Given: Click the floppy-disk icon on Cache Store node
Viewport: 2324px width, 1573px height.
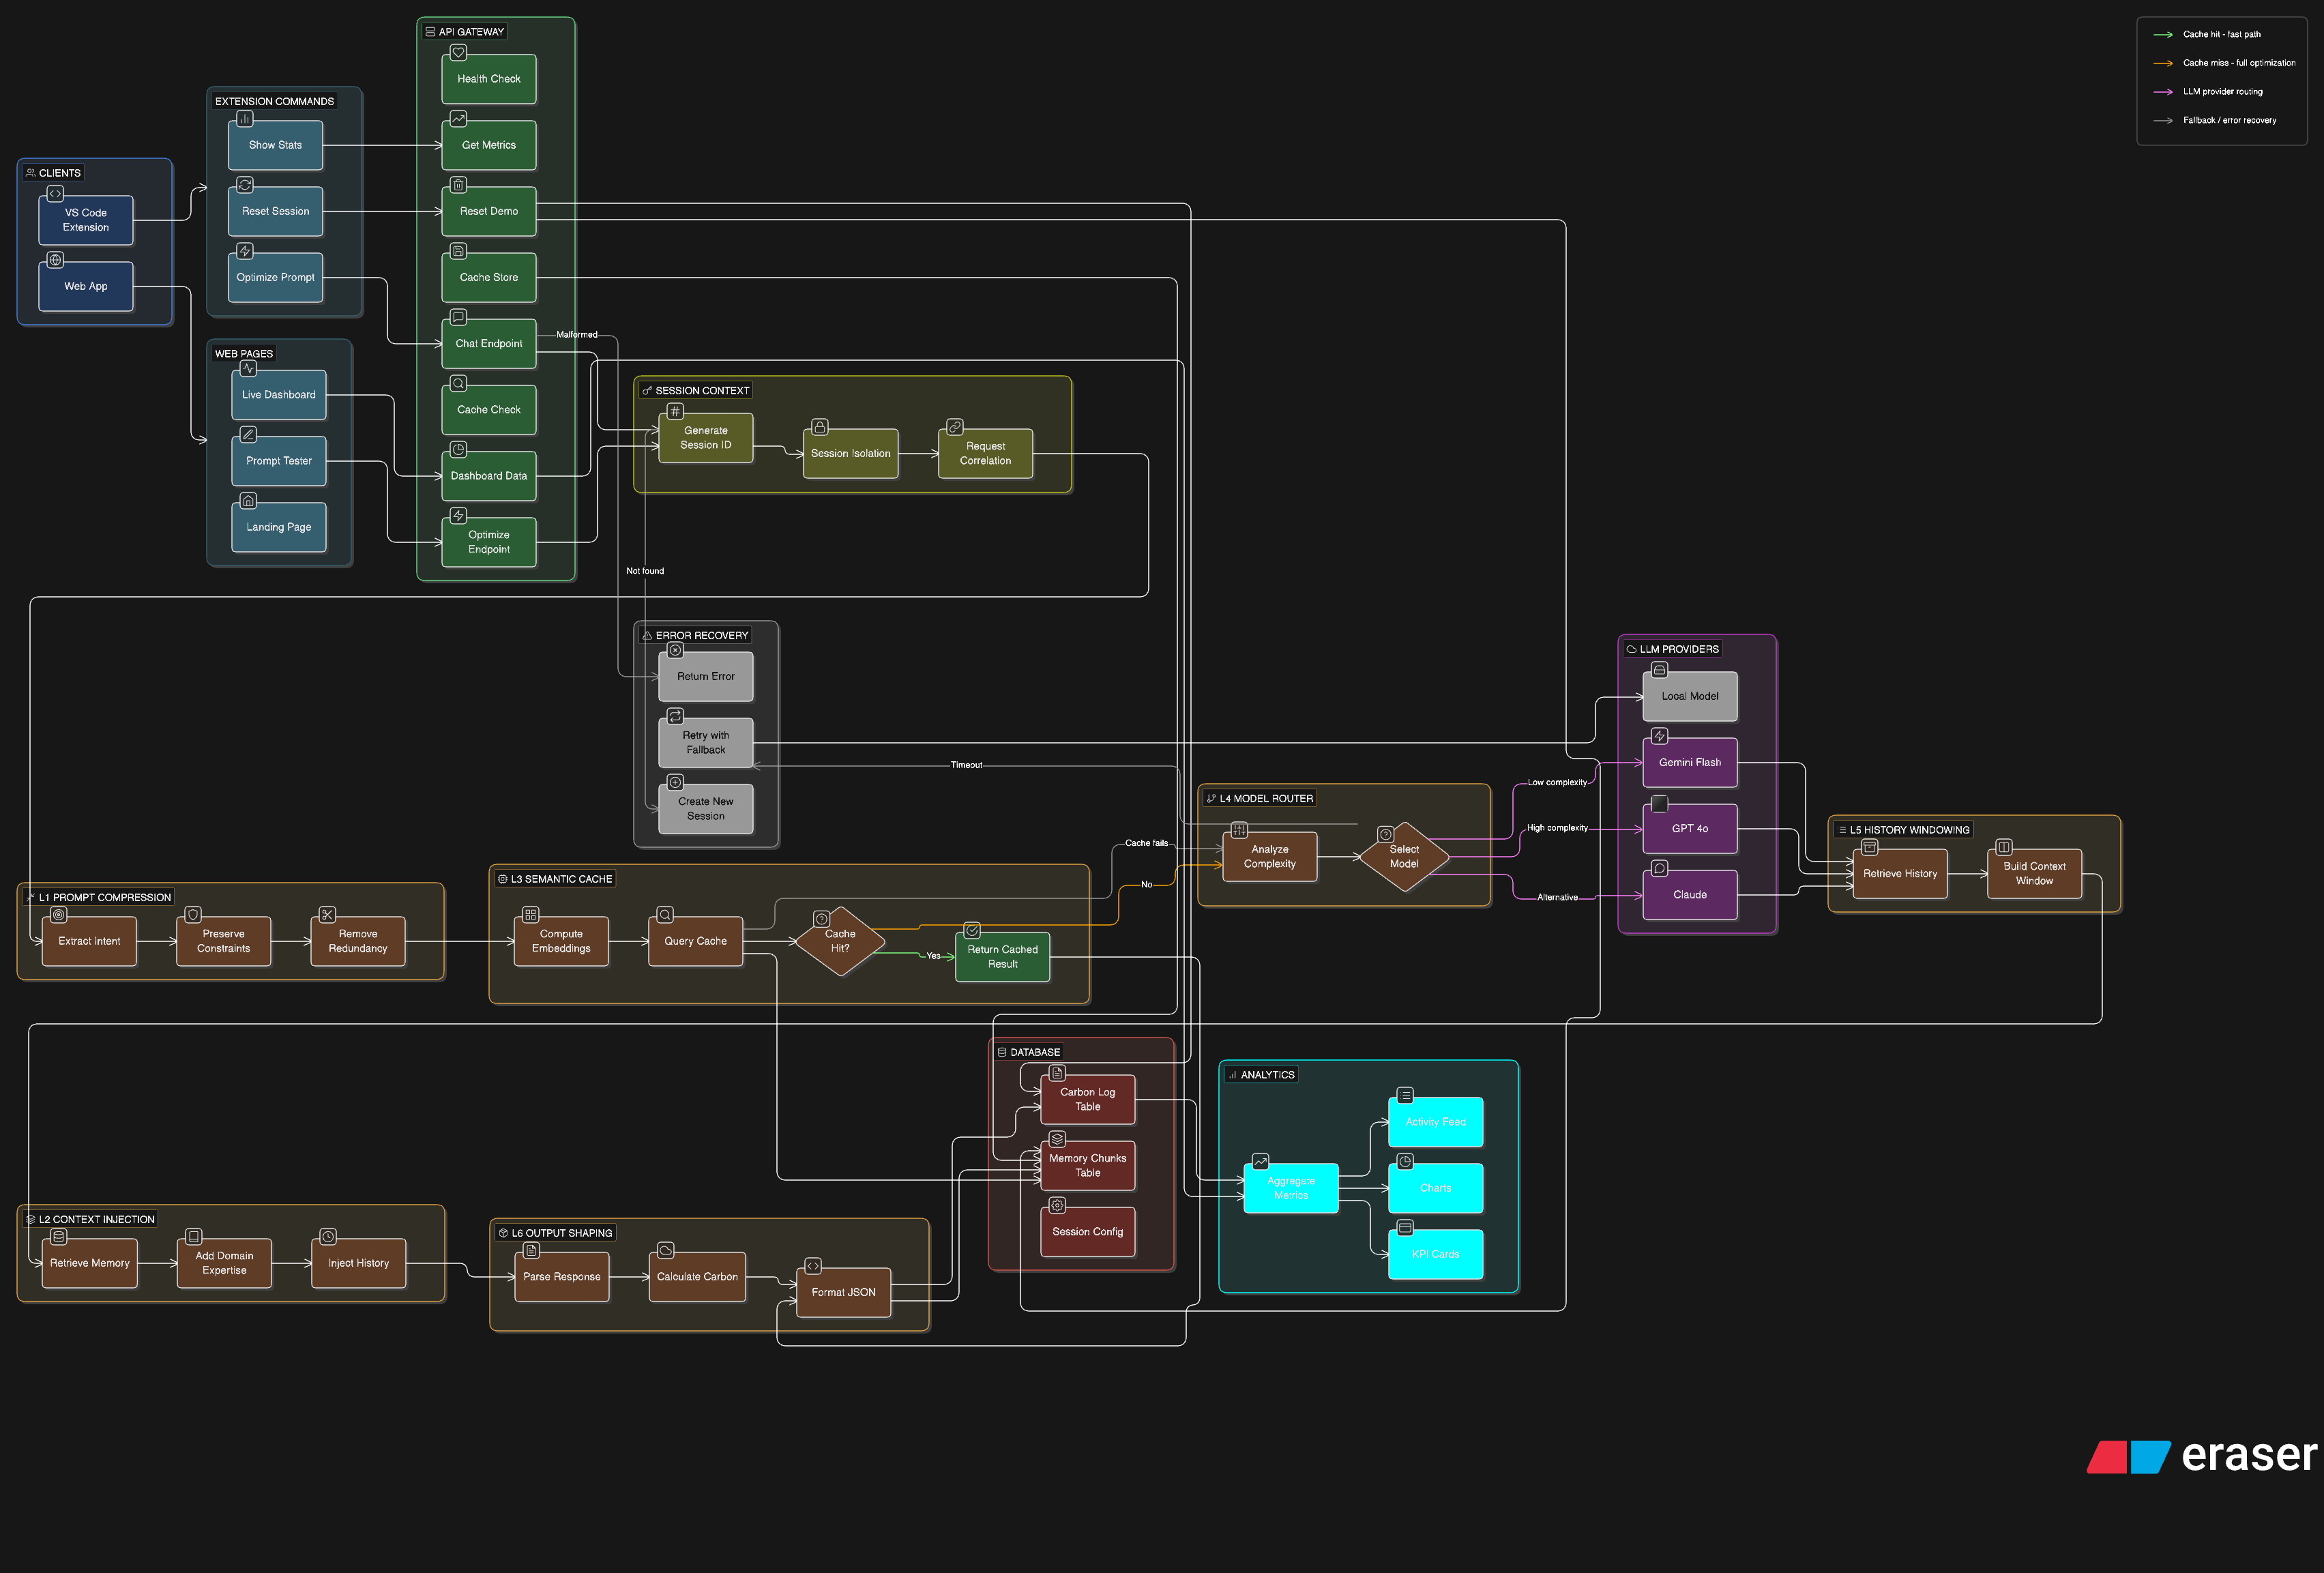Looking at the screenshot, I should [x=459, y=251].
